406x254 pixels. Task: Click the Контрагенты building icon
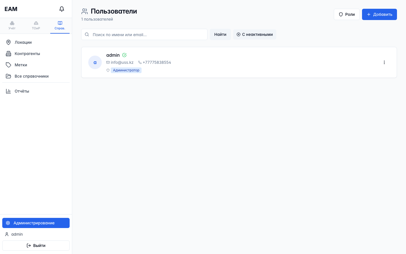[x=8, y=54]
